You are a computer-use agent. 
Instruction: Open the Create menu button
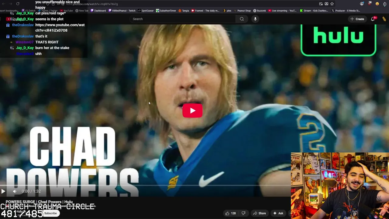[357, 19]
